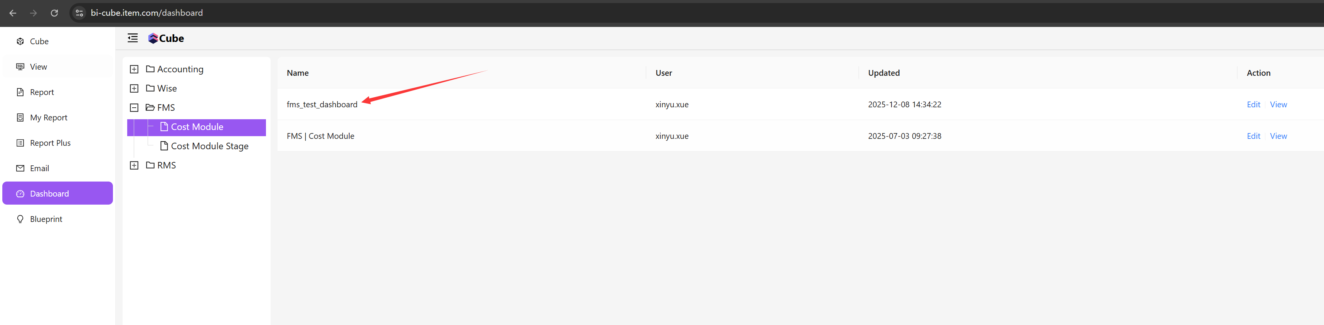Open Cube in the left sidebar
The height and width of the screenshot is (325, 1324).
coord(39,42)
